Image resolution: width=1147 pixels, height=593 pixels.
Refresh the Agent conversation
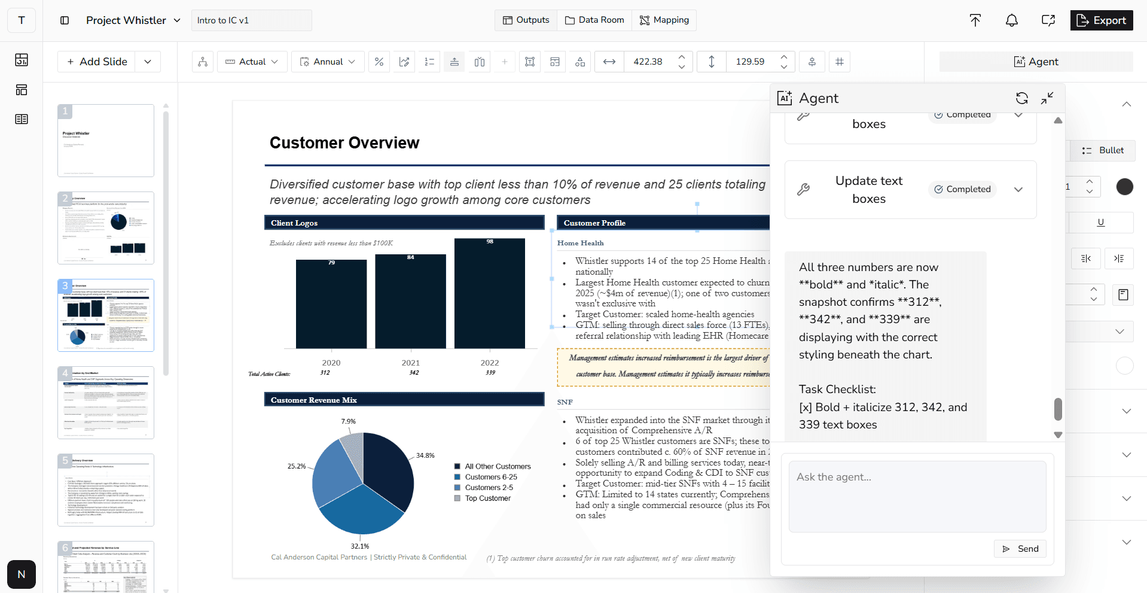coord(1022,98)
